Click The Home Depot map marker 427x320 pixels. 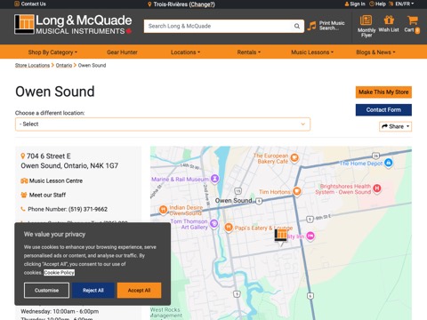tap(388, 163)
